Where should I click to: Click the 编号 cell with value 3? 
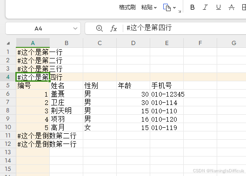point(33,111)
